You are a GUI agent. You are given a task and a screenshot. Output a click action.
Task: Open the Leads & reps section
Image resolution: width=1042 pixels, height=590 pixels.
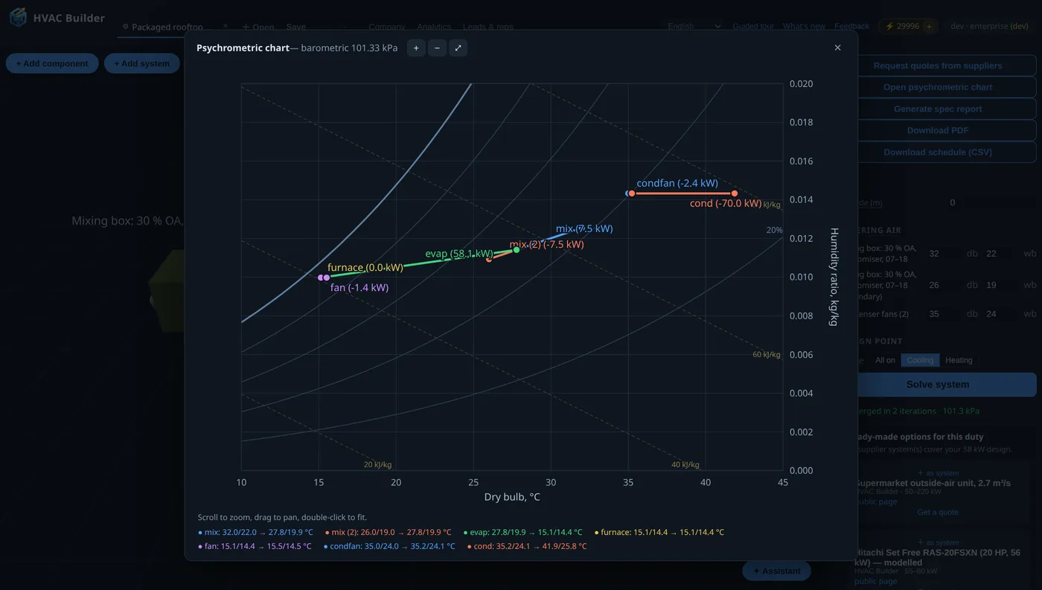pyautogui.click(x=488, y=27)
